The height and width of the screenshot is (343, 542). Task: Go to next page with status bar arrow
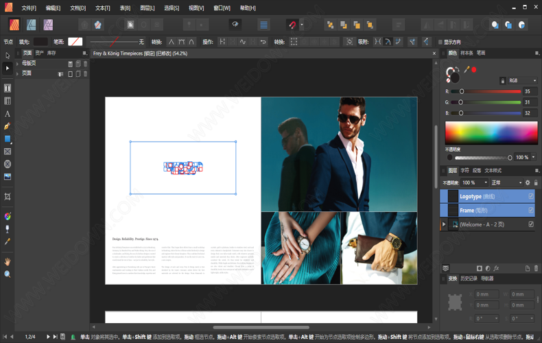48,336
